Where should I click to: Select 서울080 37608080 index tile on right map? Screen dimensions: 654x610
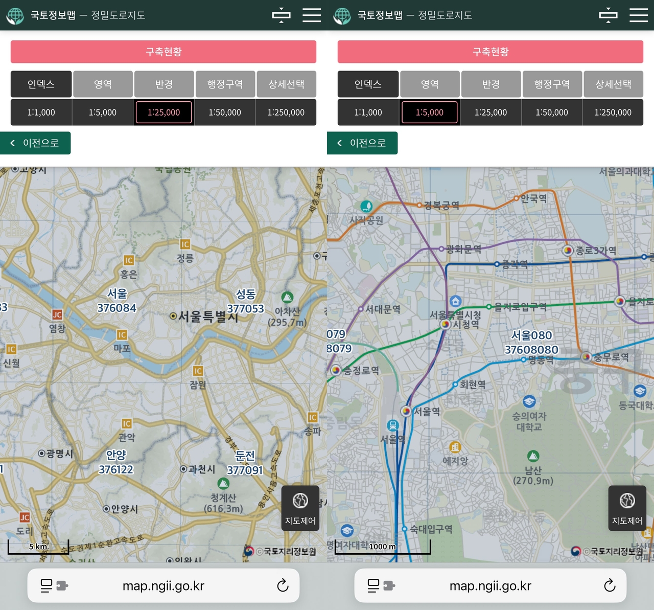click(531, 343)
